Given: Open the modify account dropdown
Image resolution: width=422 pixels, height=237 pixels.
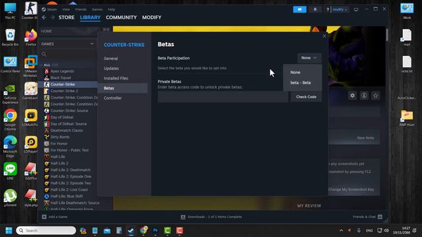Looking at the screenshot, I should (340, 9).
